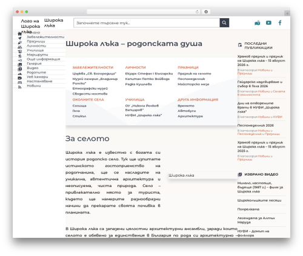Viewport: 303px width, 256px height.
Task: Open Автобуси link
Action: pyautogui.click(x=187, y=111)
